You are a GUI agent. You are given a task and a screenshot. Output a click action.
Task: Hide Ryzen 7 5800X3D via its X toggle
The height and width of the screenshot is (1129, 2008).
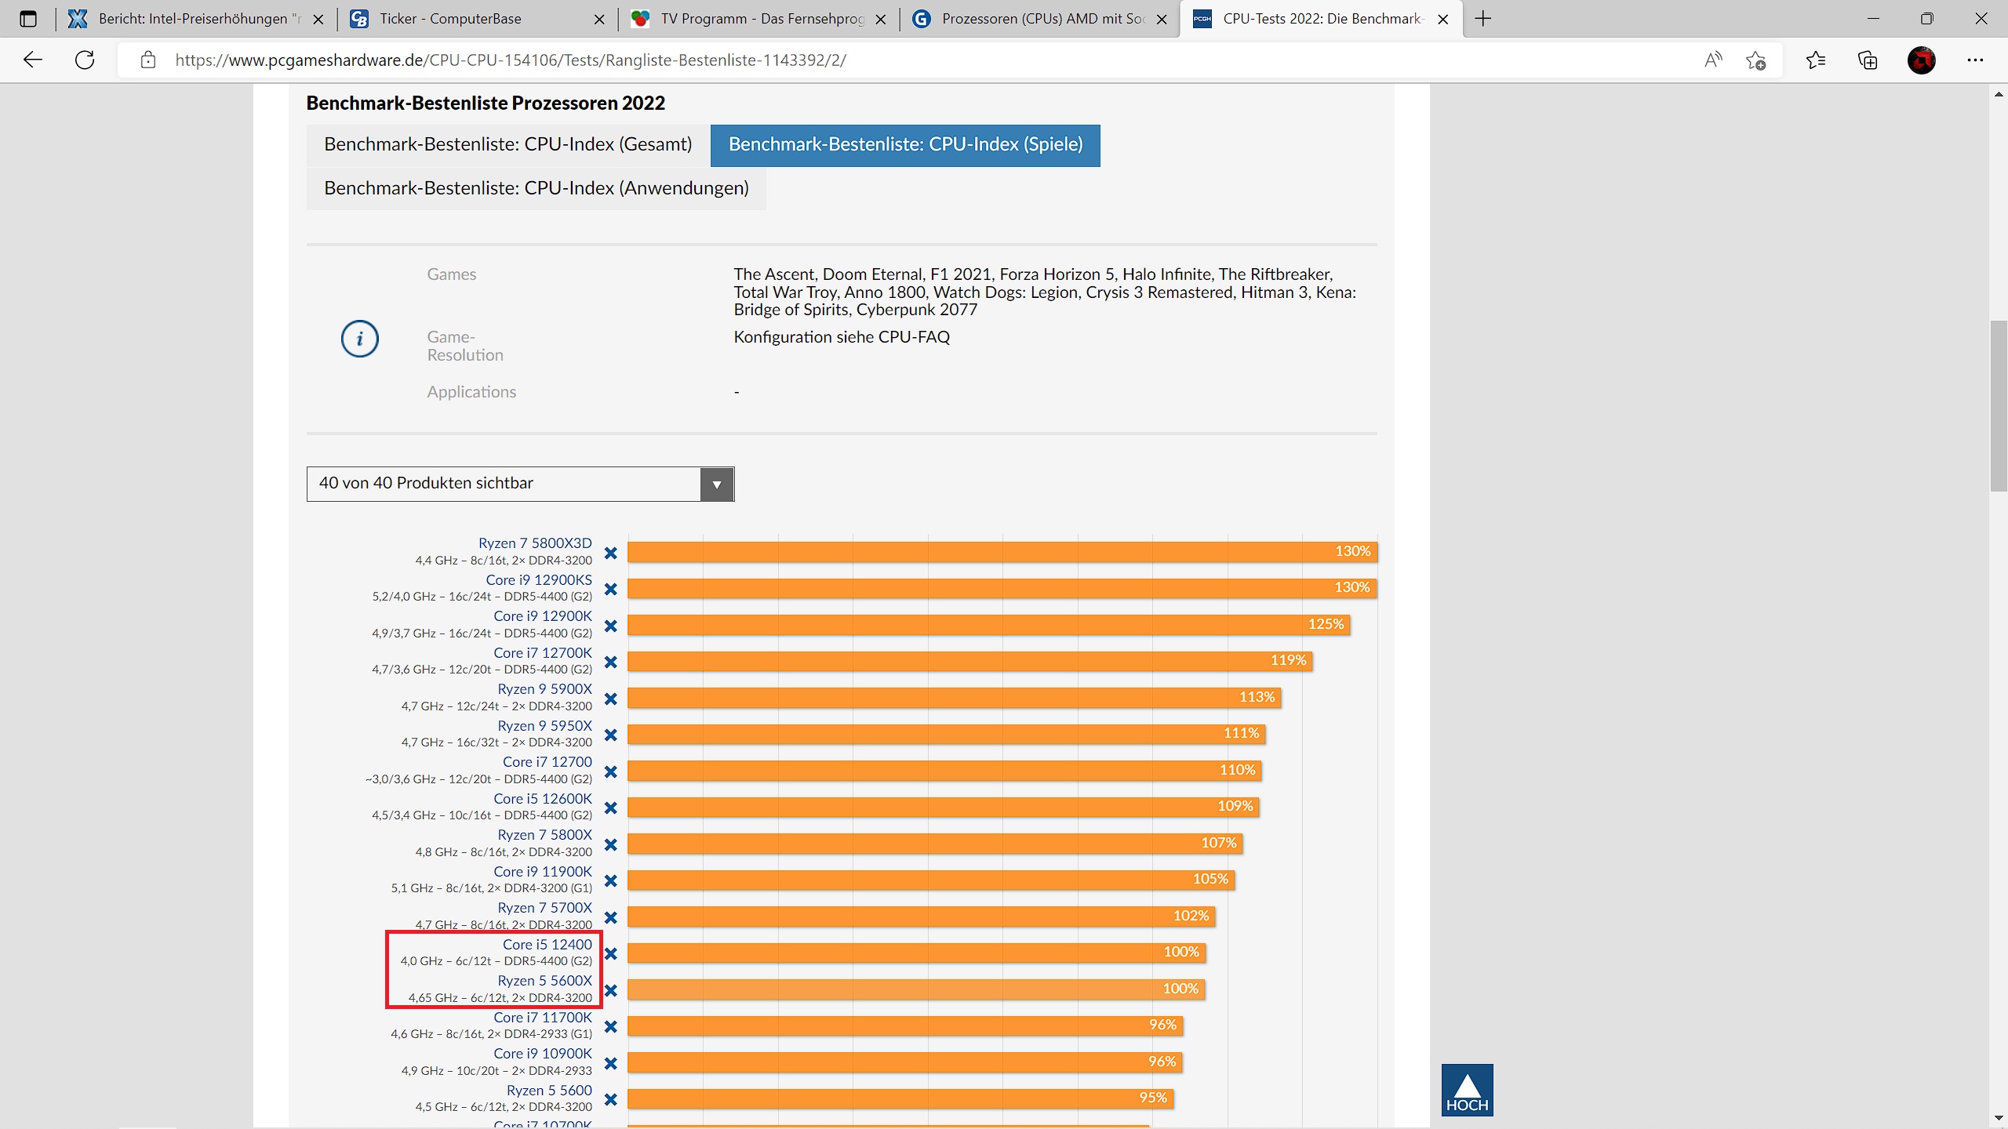click(610, 553)
